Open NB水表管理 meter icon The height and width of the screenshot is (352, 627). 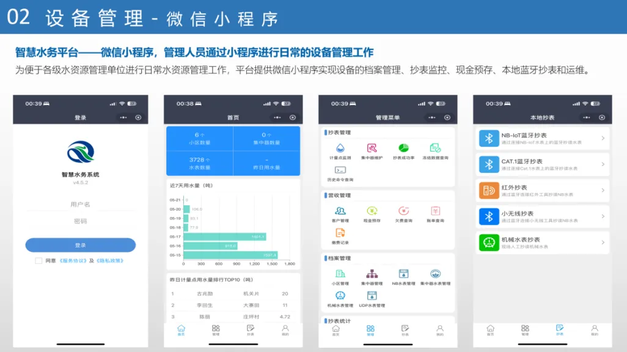[403, 274]
